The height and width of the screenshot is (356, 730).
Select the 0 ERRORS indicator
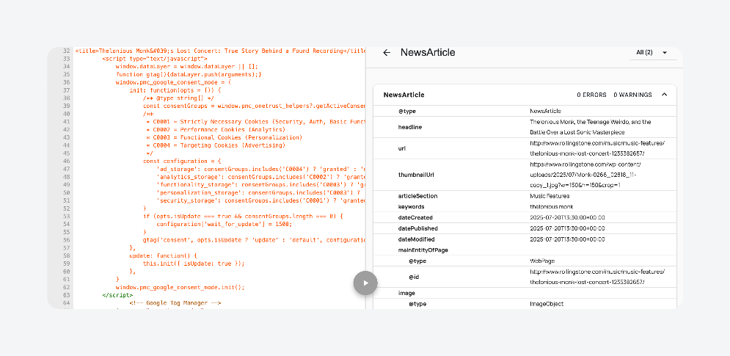[x=592, y=95]
